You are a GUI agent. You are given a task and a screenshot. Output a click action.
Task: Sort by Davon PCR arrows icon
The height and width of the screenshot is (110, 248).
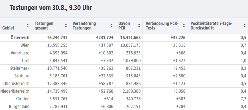point(139,26)
